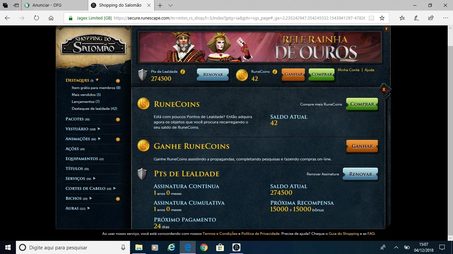Click Ganhar in Ganhe RuneCoins section
The height and width of the screenshot is (254, 453).
tap(362, 146)
